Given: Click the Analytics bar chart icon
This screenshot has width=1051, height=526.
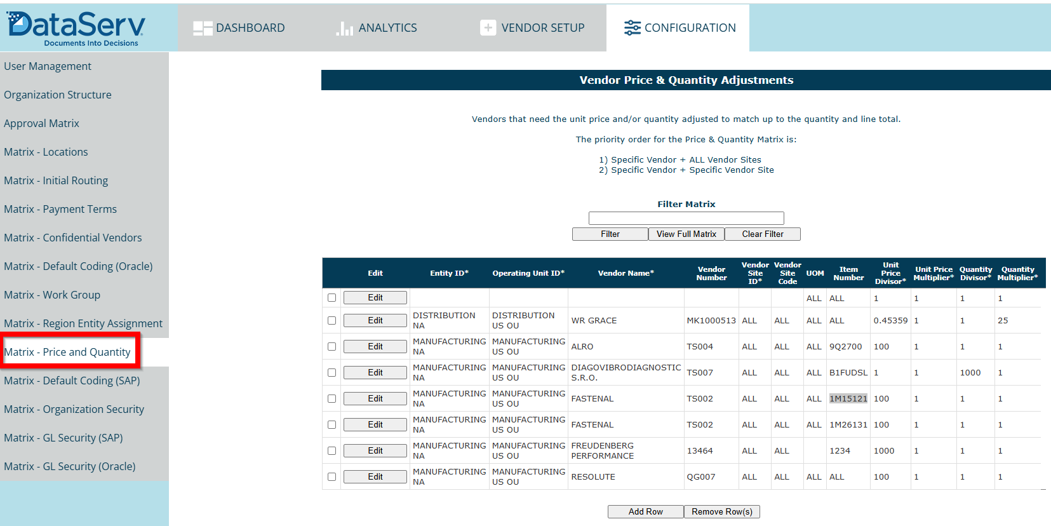Looking at the screenshot, I should 344,28.
